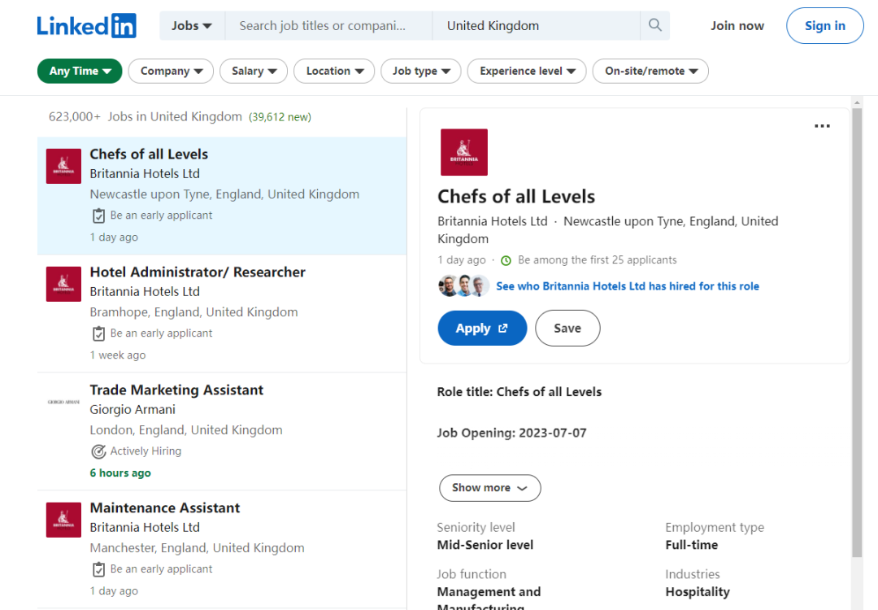Click the search magnifier icon
This screenshot has height=610, width=878.
pyautogui.click(x=655, y=26)
